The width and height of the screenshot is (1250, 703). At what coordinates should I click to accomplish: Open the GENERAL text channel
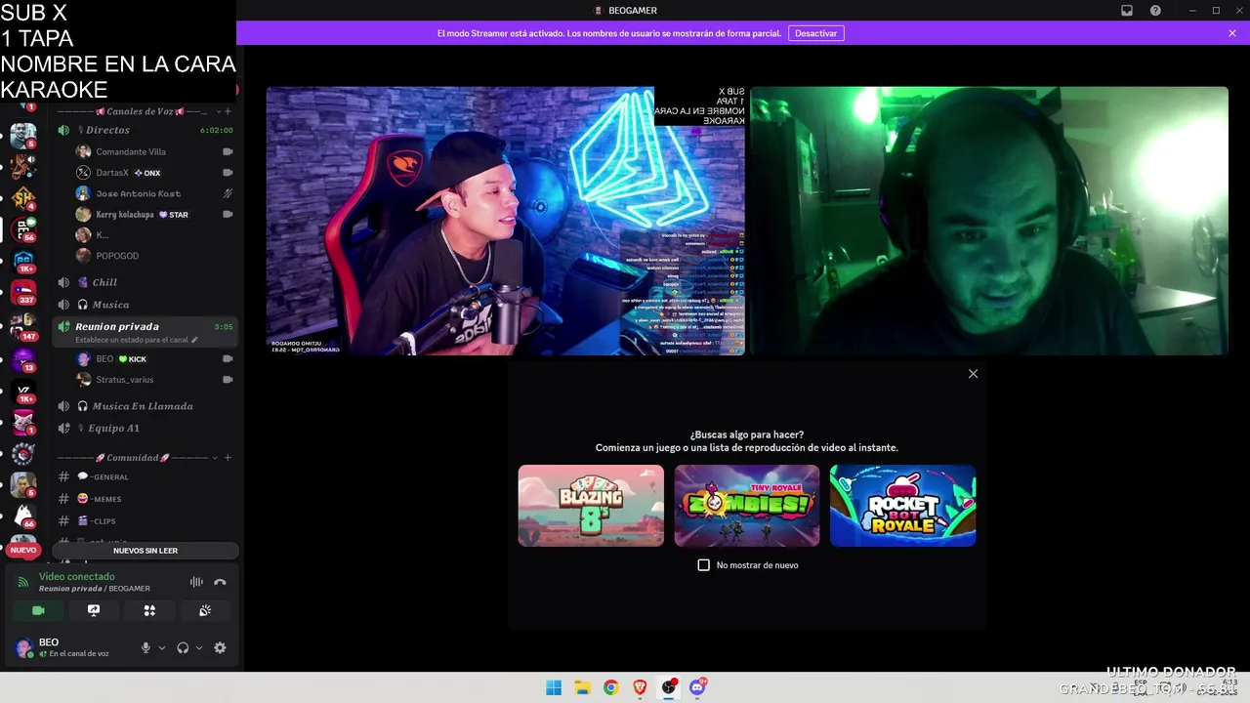[x=145, y=477]
